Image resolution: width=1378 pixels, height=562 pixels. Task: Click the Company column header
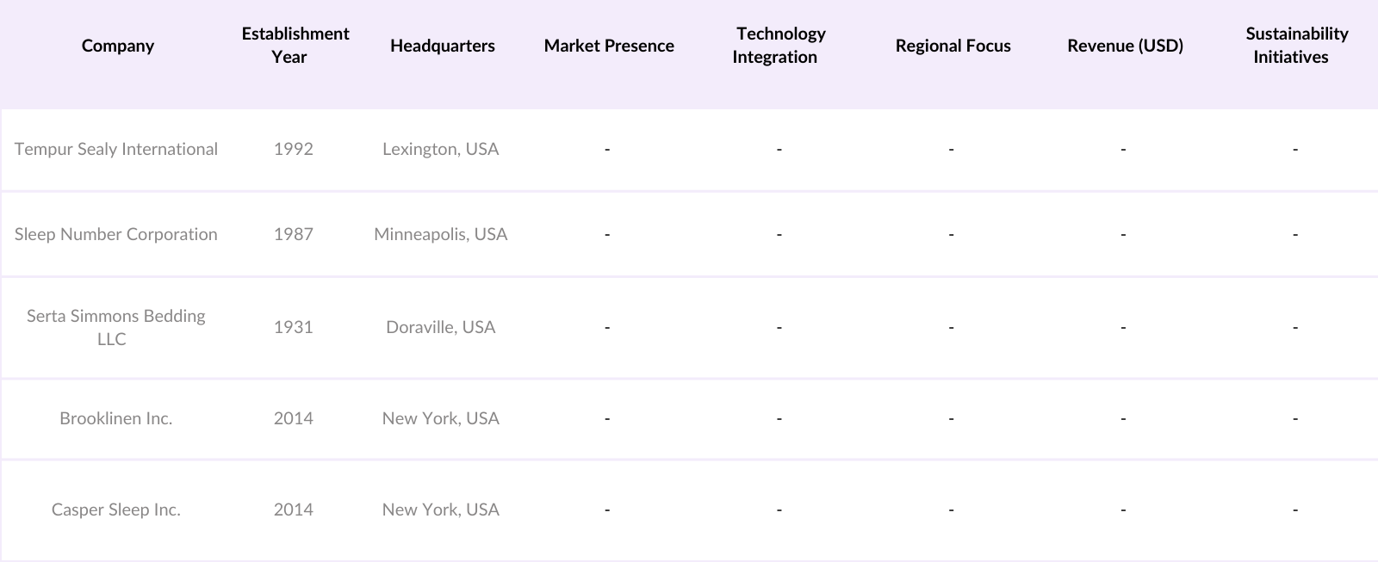pyautogui.click(x=117, y=46)
